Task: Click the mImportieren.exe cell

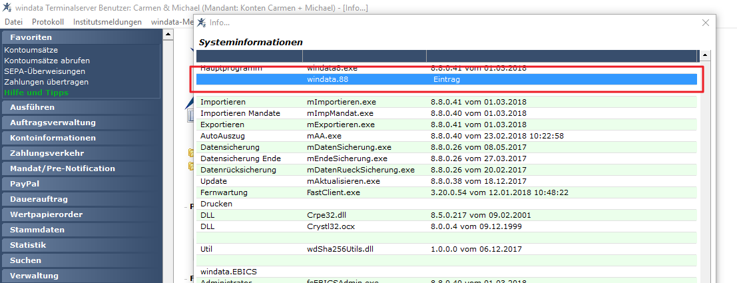Action: [342, 102]
